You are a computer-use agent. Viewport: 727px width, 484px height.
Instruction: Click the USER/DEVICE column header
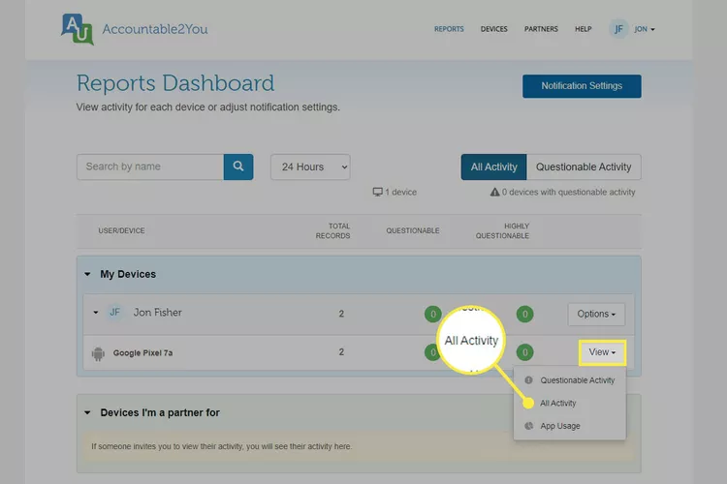pyautogui.click(x=121, y=230)
